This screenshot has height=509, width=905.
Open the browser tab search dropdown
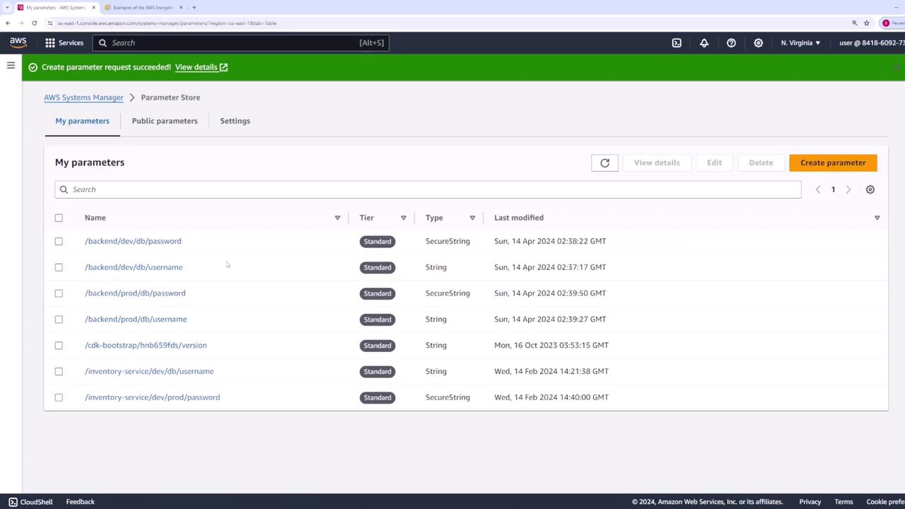[6, 7]
